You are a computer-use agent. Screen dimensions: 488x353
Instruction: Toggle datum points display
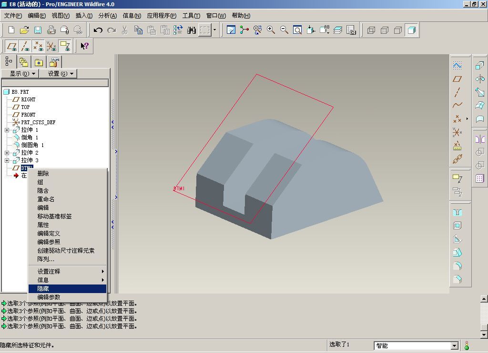tap(38, 46)
